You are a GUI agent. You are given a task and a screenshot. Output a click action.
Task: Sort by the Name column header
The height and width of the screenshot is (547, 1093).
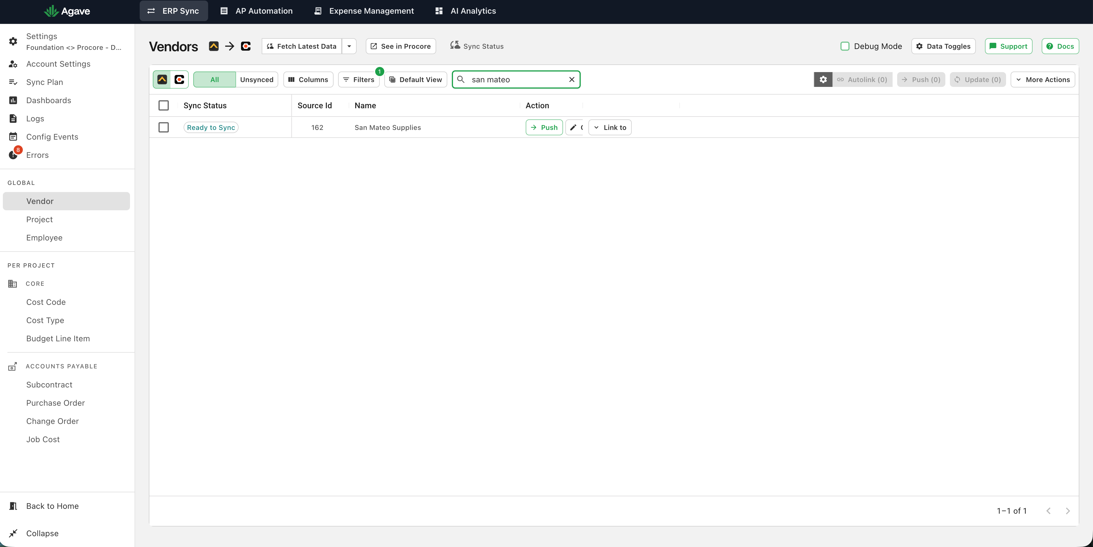[365, 106]
